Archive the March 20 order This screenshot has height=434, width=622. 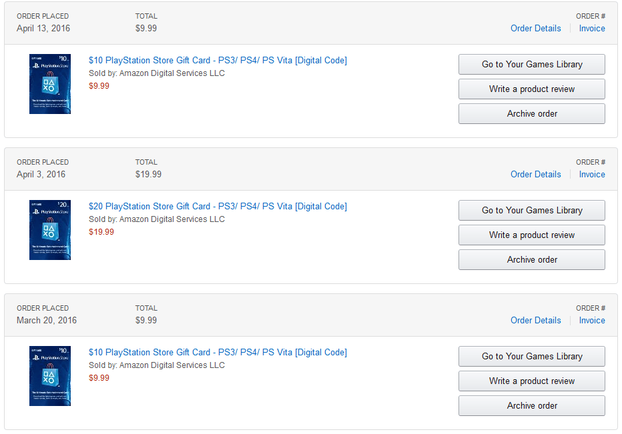pos(532,406)
